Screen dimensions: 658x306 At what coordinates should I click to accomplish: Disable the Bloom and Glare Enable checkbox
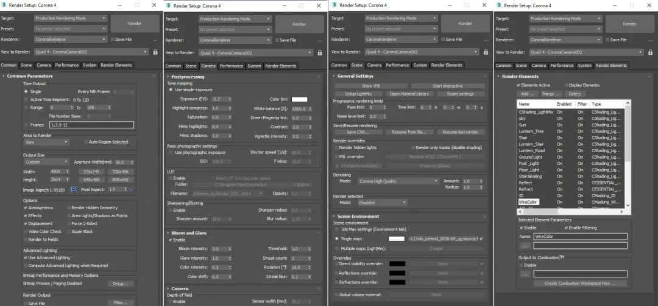171,240
